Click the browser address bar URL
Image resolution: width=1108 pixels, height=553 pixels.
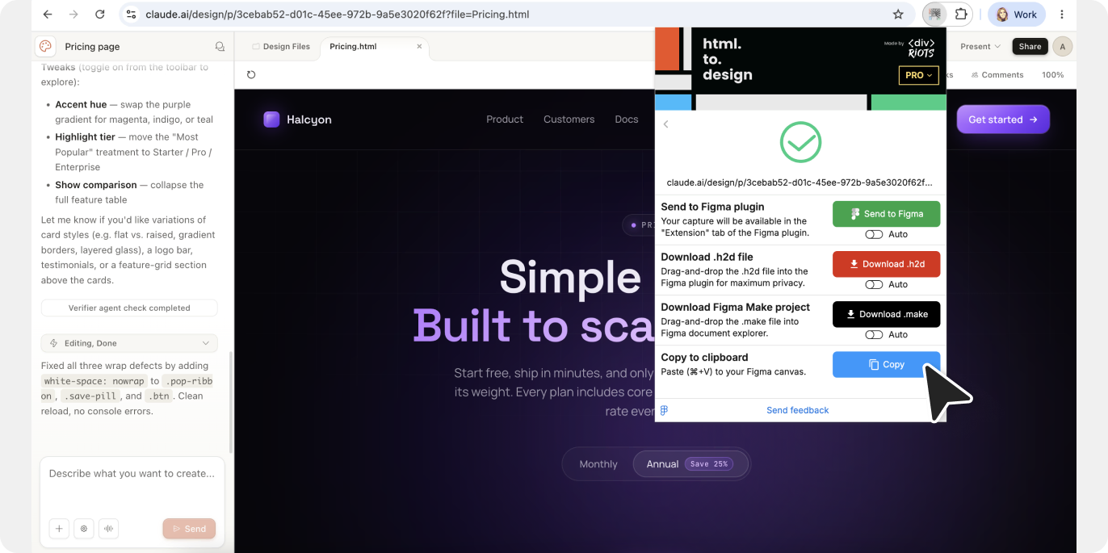pyautogui.click(x=338, y=15)
